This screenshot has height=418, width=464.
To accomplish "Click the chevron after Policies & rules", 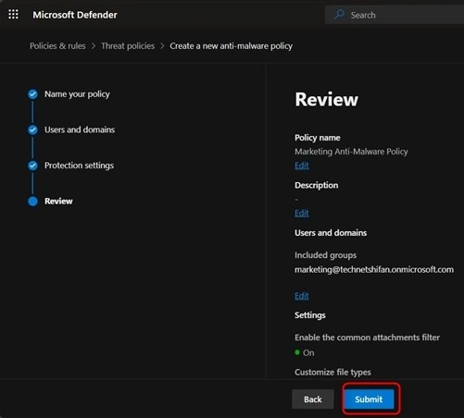I will click(94, 46).
